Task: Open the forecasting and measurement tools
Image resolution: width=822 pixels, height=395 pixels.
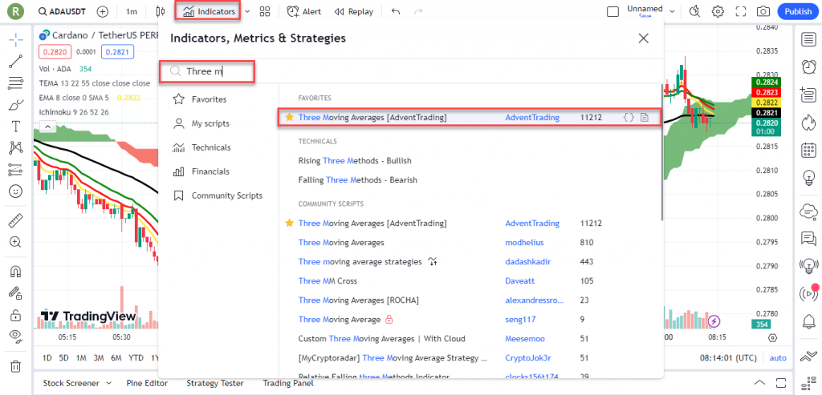Action: tap(16, 170)
